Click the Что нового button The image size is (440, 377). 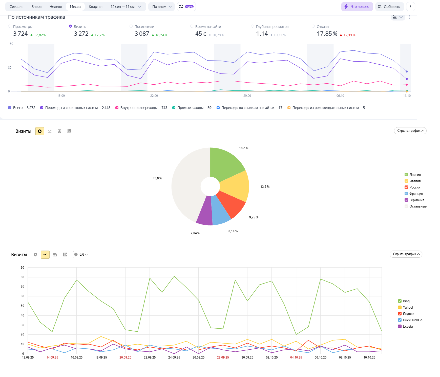coord(357,7)
